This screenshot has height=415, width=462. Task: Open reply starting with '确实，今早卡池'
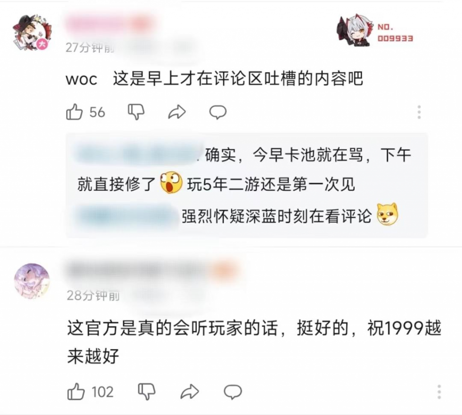(245, 170)
